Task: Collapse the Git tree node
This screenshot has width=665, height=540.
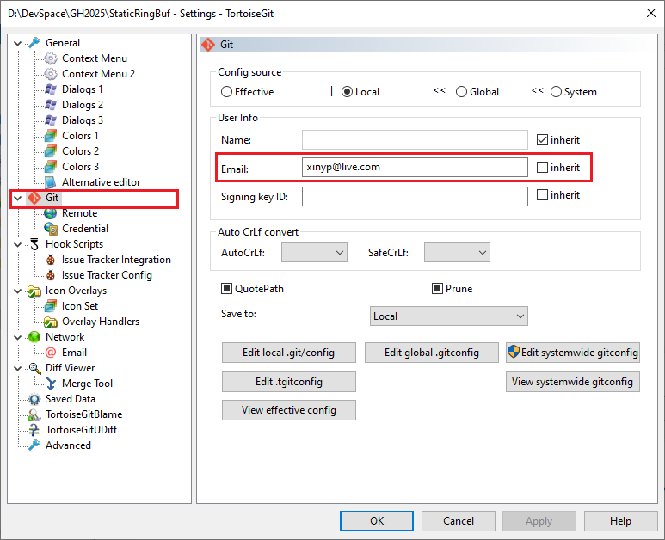Action: [x=17, y=198]
